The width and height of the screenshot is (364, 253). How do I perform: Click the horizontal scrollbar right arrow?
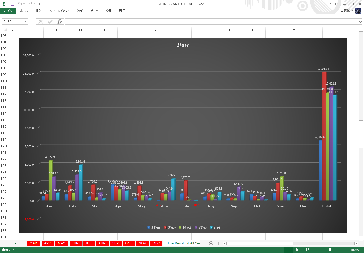tap(356, 243)
